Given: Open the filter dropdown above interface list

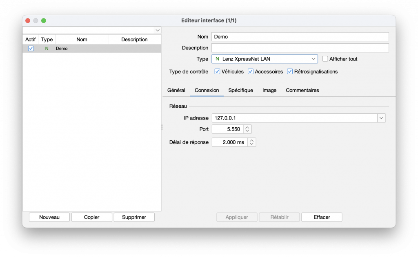Looking at the screenshot, I should (x=157, y=30).
